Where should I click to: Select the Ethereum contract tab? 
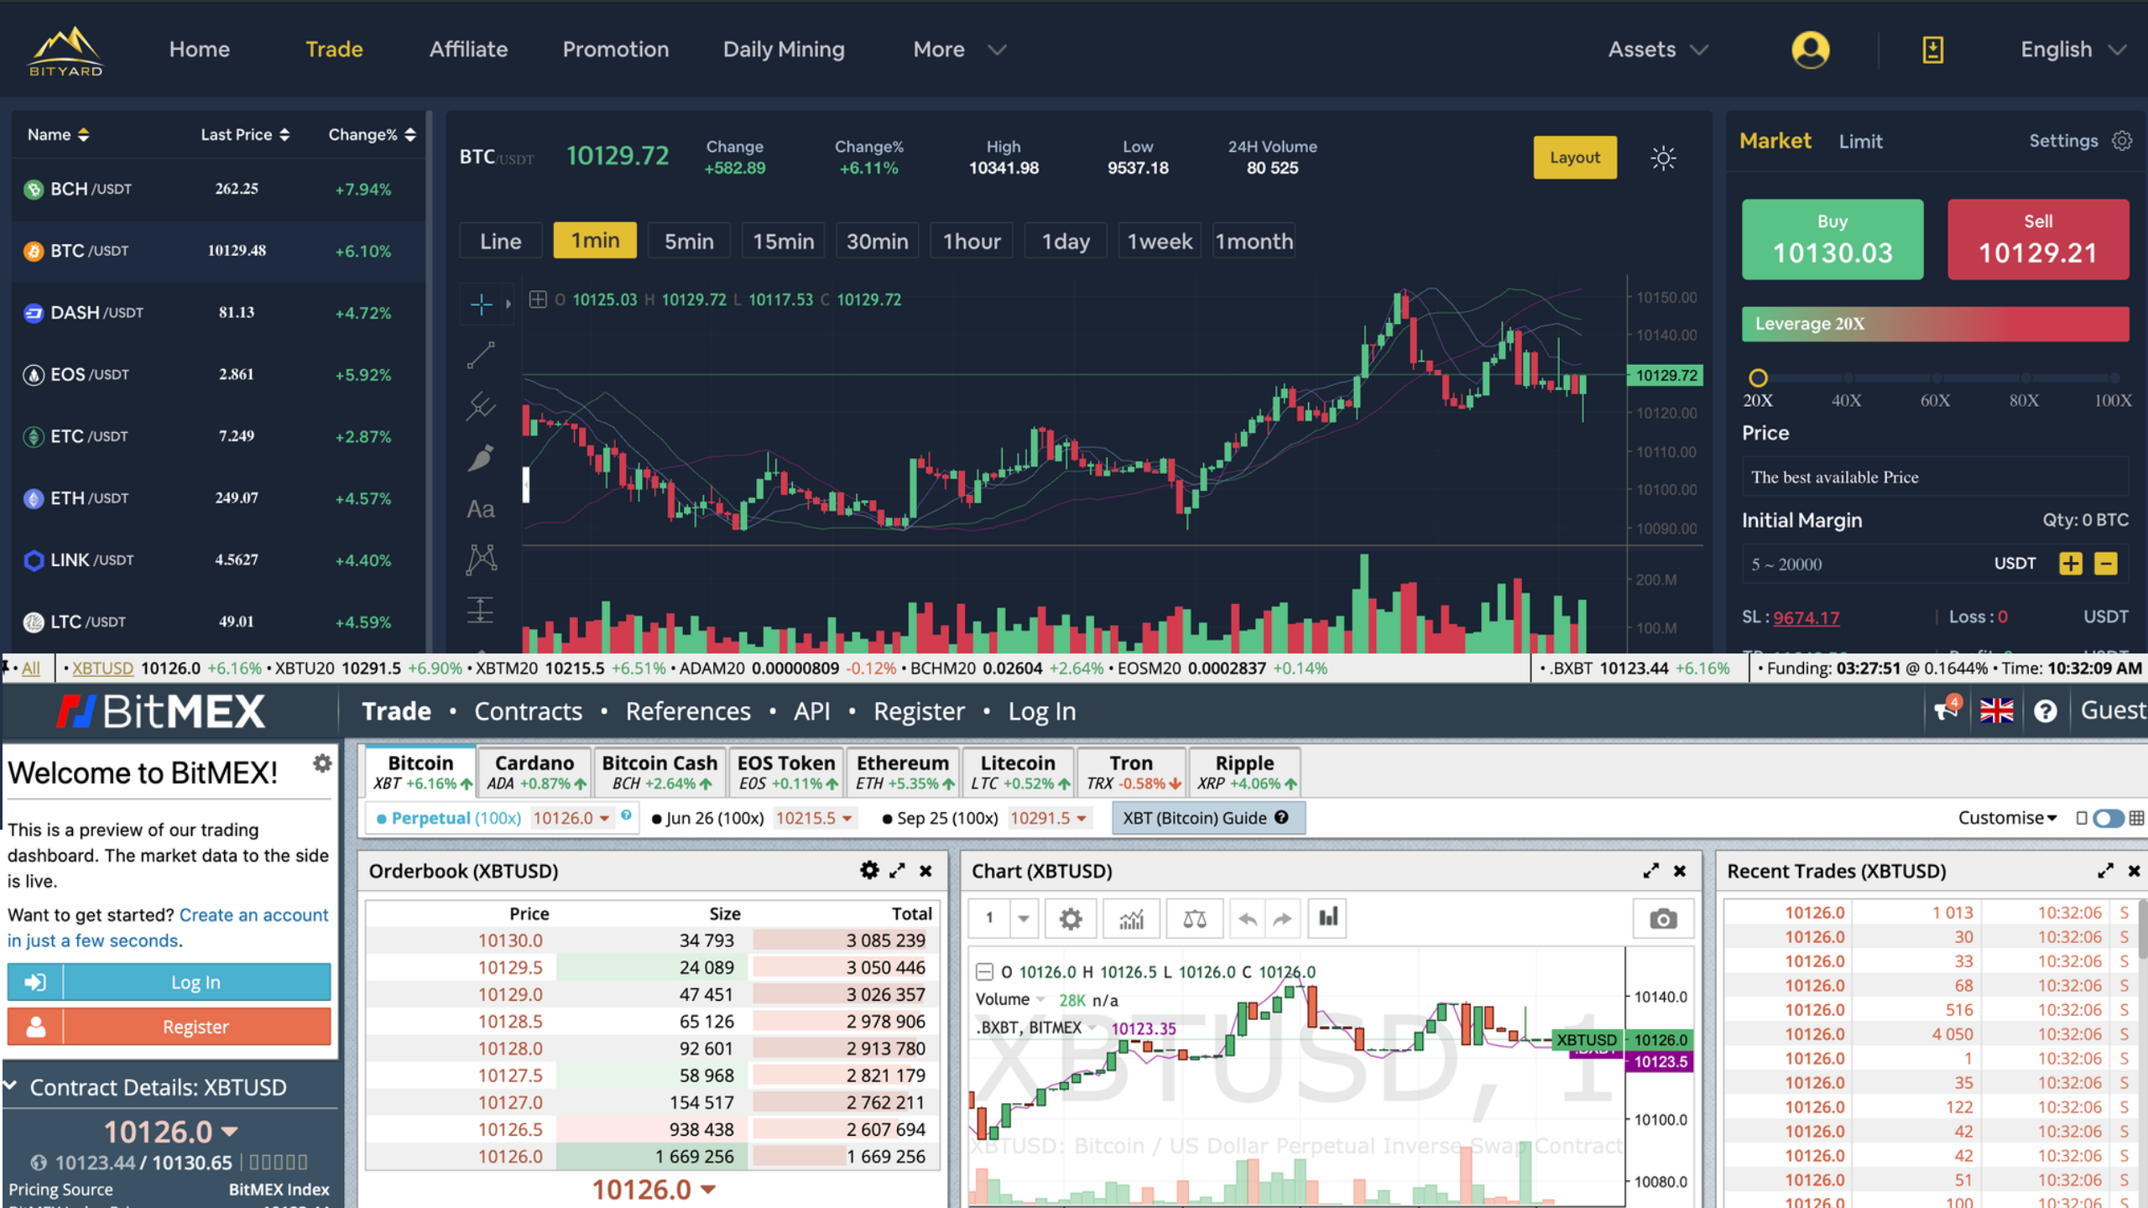(902, 771)
